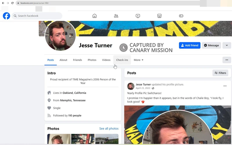Open the April 23, 2022 post date
Screen dimensions: 232x145
pyautogui.click(x=143, y=88)
